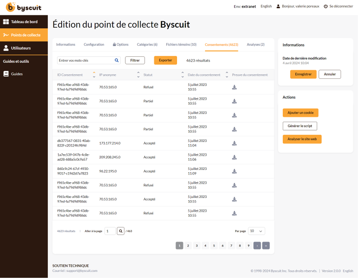
Task: Click the 173.177.214.0 IP cell
Action: coord(110,143)
